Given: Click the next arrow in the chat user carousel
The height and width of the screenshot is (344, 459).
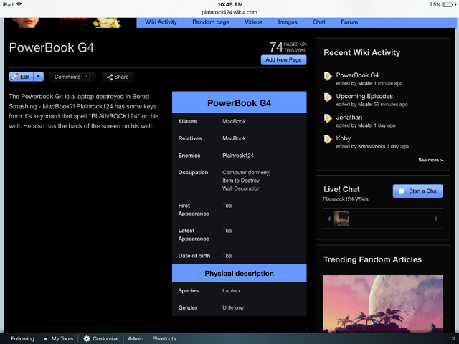Looking at the screenshot, I should [436, 219].
